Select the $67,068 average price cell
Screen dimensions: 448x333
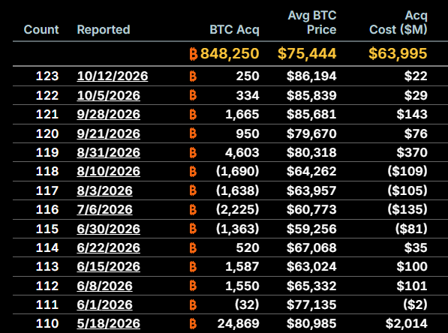(311, 247)
